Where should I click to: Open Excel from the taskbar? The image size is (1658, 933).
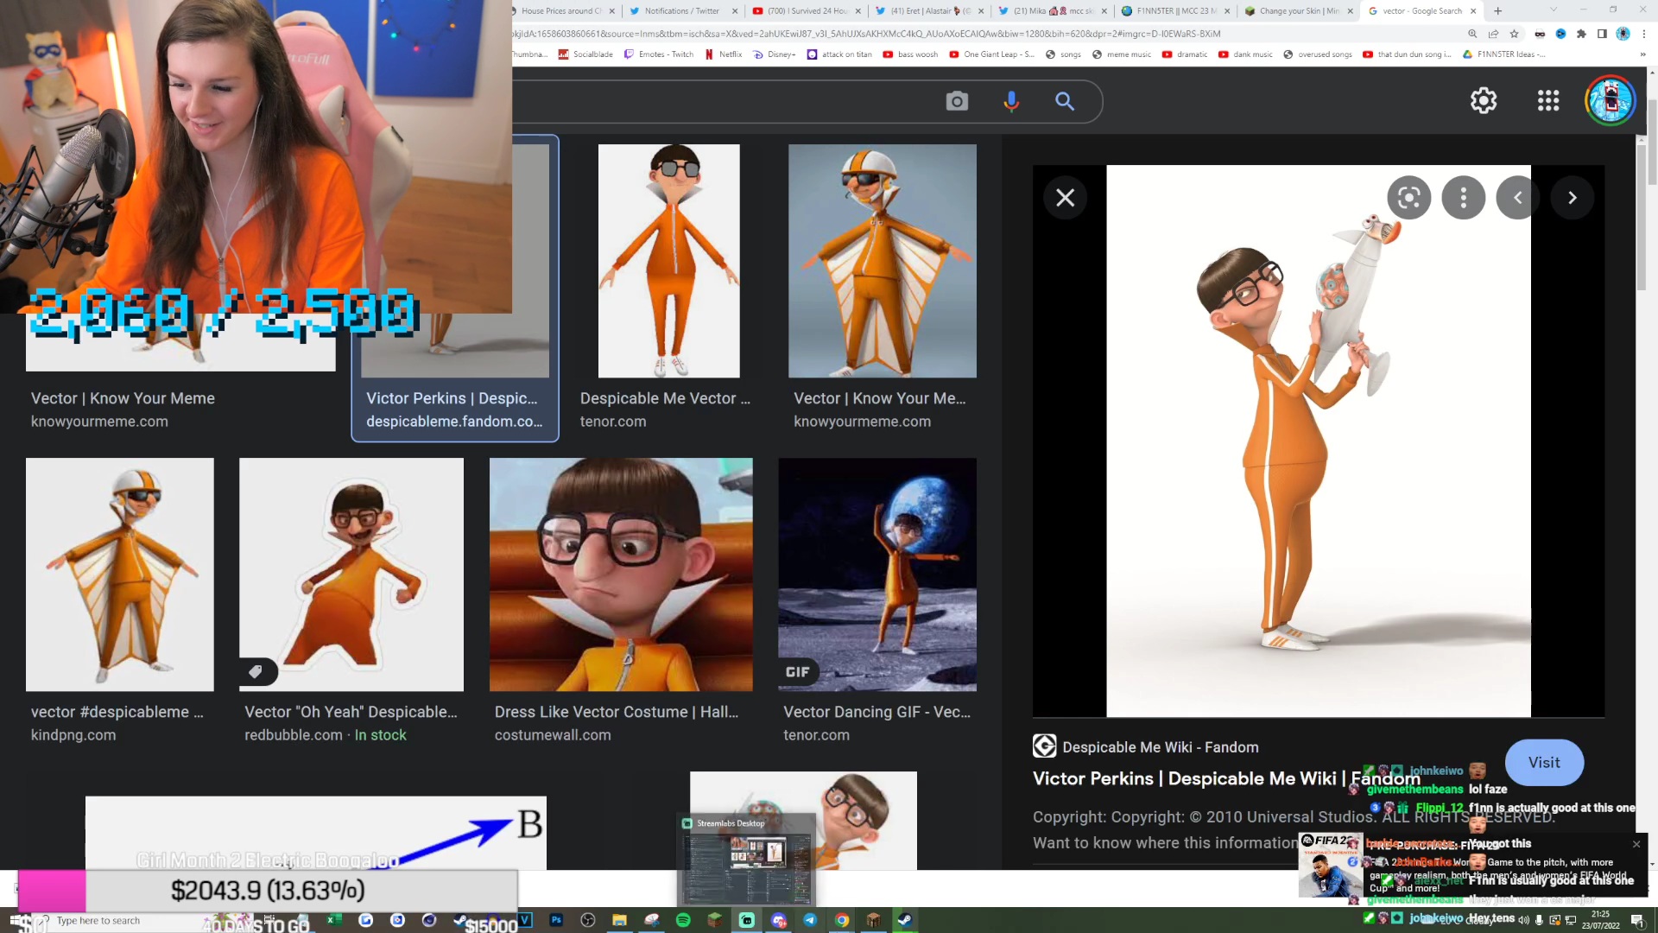pos(332,920)
